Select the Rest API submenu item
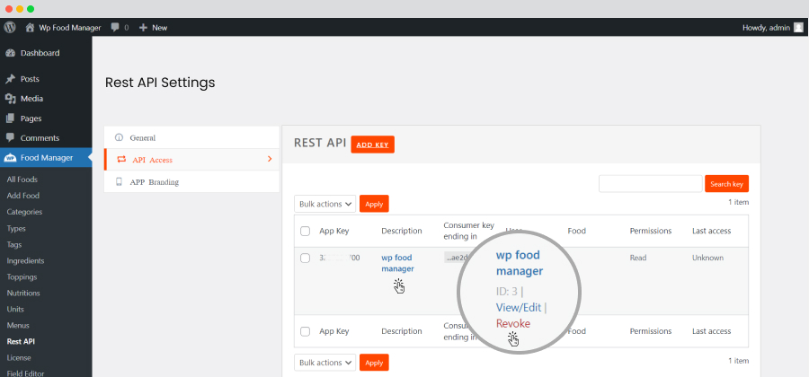The height and width of the screenshot is (377, 809). tap(22, 341)
